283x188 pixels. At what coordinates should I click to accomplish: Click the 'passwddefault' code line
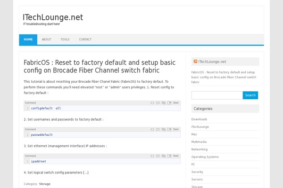42,135
